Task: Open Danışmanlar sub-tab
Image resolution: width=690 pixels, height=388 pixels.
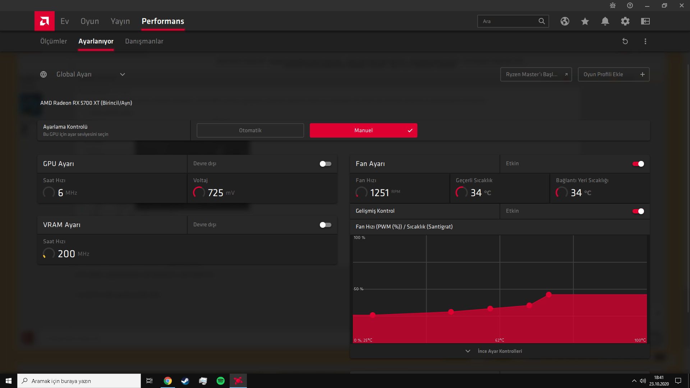Action: (x=144, y=41)
